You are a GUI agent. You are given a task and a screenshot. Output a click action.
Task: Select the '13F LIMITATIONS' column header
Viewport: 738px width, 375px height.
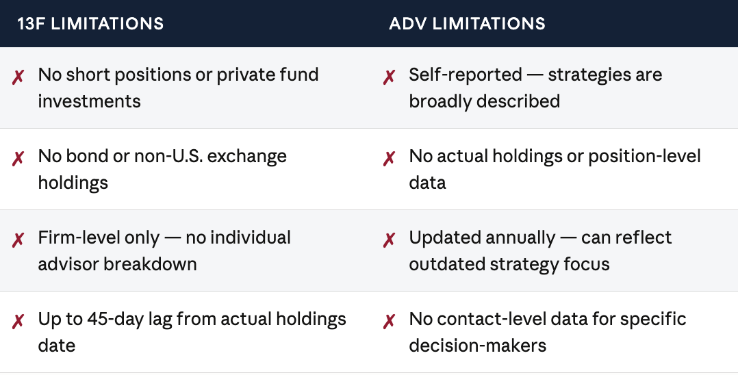pyautogui.click(x=90, y=23)
